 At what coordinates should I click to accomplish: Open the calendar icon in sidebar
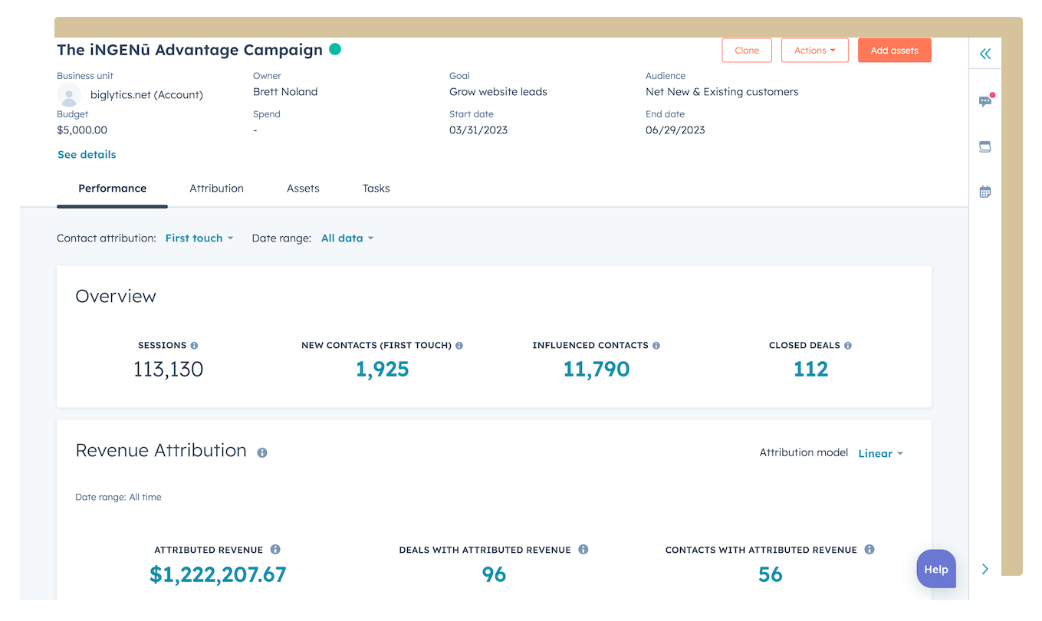coord(985,192)
